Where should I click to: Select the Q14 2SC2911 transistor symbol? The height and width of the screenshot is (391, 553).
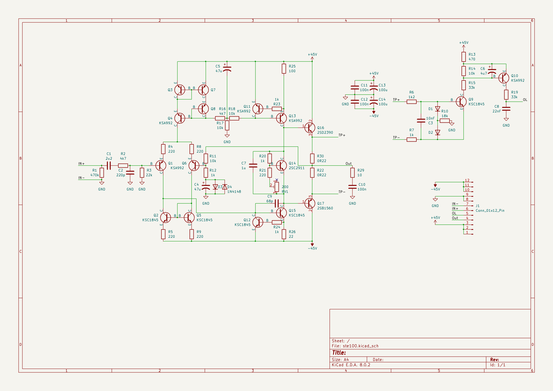(281, 165)
